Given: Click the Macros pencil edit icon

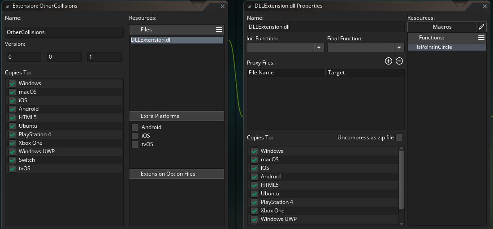Looking at the screenshot, I should pos(481,27).
